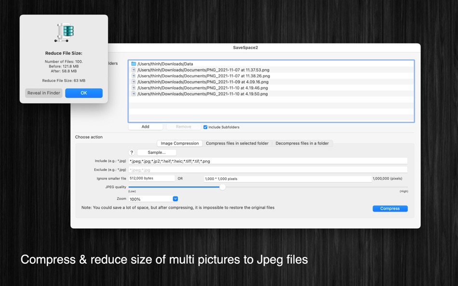
Task: Click the Reduce File Size: 63 MB text
Action: [x=64, y=80]
